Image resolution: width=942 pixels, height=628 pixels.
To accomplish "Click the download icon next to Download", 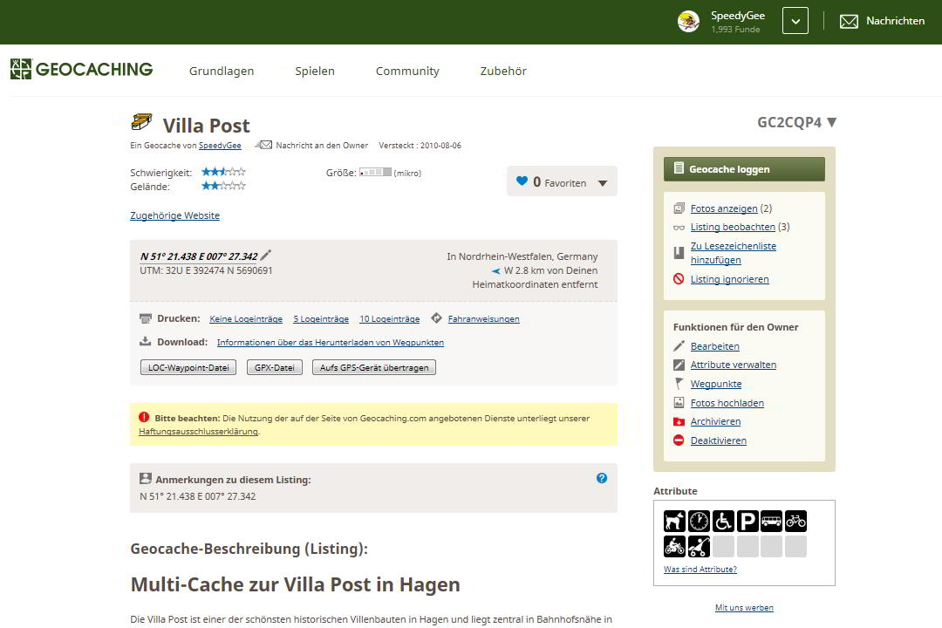I will click(146, 341).
